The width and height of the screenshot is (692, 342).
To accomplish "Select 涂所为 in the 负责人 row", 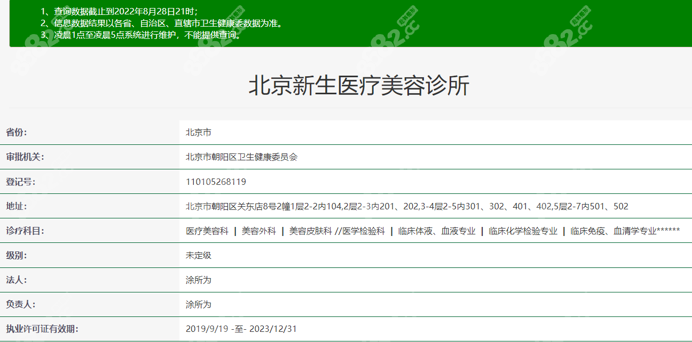I will coord(199,304).
